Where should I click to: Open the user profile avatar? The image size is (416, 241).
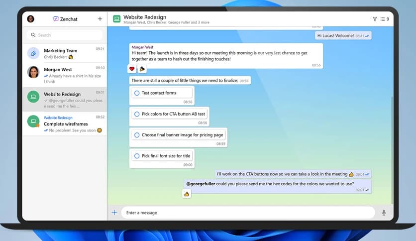(x=30, y=19)
